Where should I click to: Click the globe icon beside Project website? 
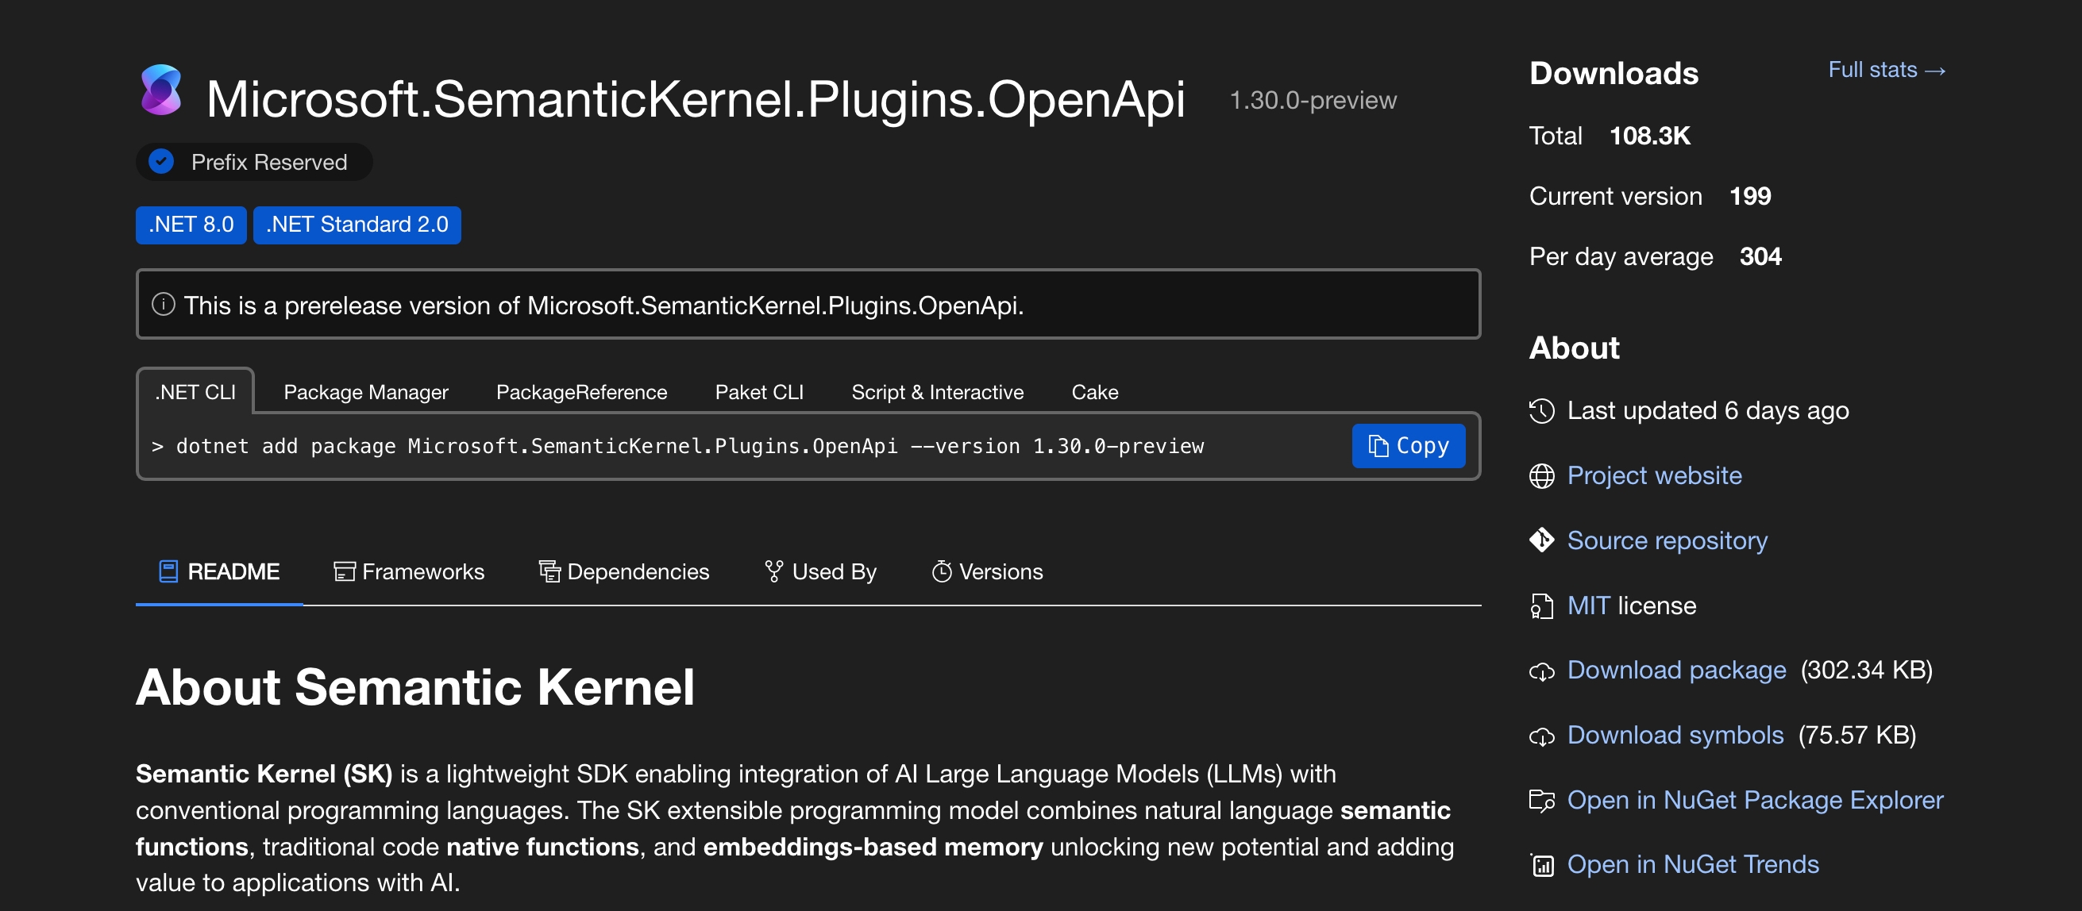click(1542, 475)
